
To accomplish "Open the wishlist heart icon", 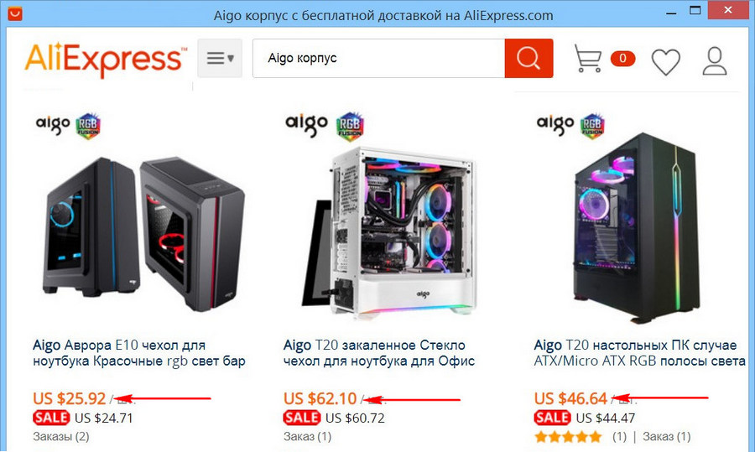I will point(666,61).
